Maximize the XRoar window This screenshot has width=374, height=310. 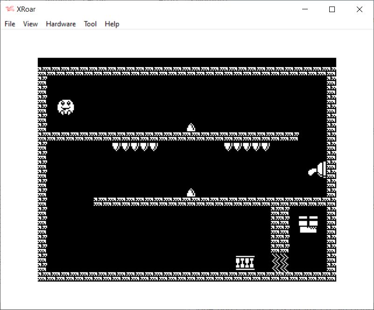(332, 9)
